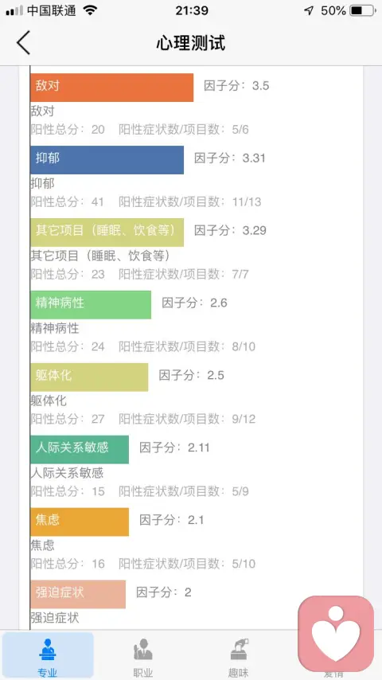Select the blue 抑郁 bar
The width and height of the screenshot is (382, 680).
pyautogui.click(x=107, y=160)
